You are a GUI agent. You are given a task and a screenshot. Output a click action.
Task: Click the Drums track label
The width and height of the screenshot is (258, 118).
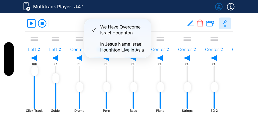click(x=79, y=111)
